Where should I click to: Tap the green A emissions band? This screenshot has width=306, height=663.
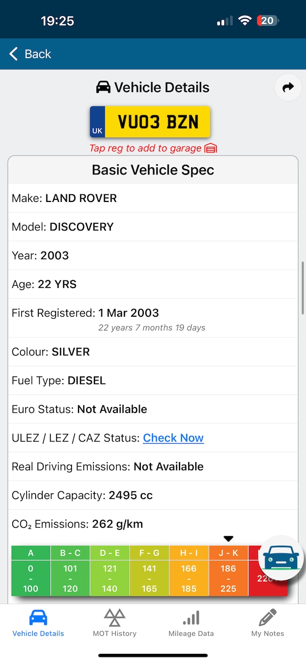(31, 570)
